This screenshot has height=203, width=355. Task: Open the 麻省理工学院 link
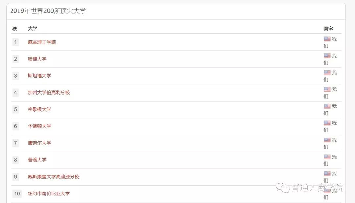(x=42, y=42)
